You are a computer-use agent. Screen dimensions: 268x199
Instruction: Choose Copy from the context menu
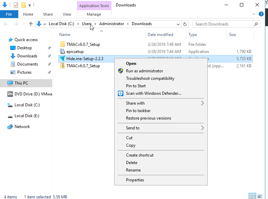pos(161,145)
